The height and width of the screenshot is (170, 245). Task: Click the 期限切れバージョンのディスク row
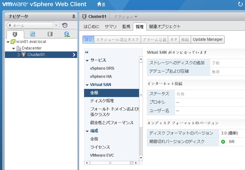click(x=196, y=142)
